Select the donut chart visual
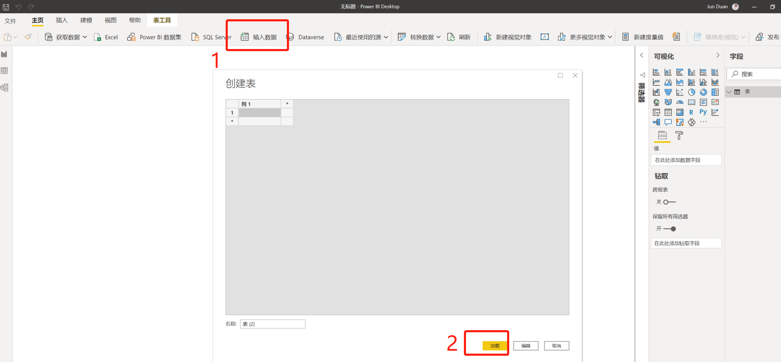The width and height of the screenshot is (781, 362). tap(703, 92)
